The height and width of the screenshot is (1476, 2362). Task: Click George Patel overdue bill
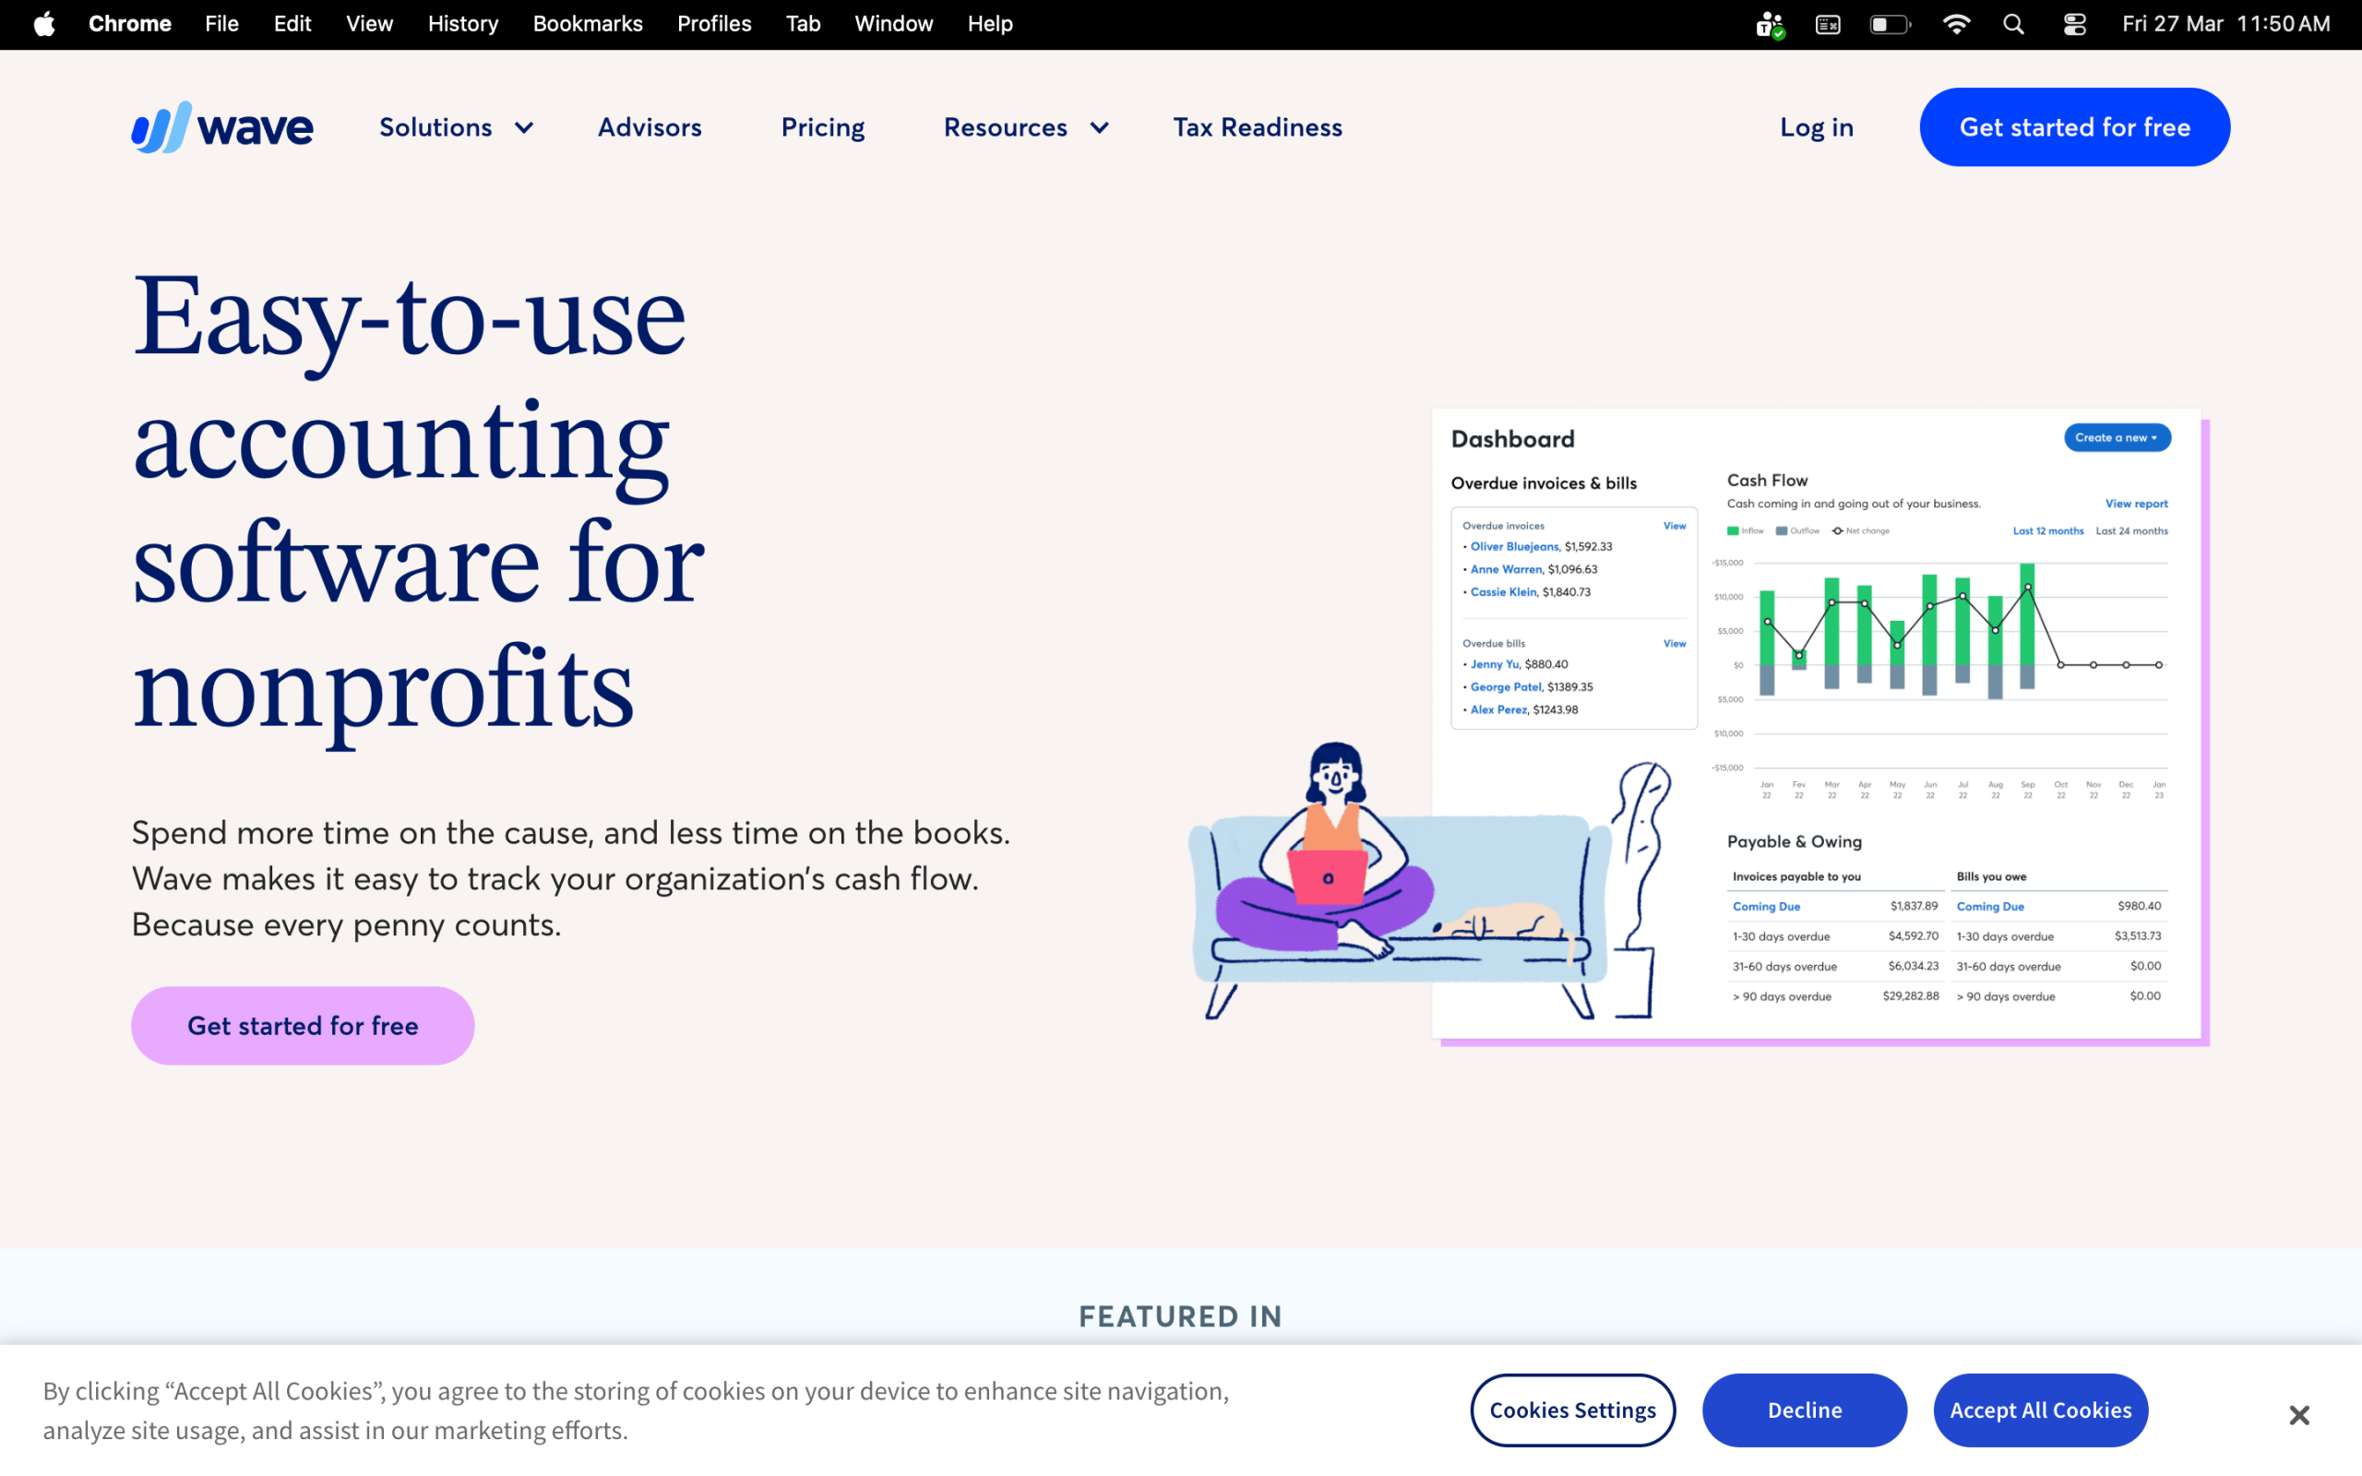[x=1506, y=687]
